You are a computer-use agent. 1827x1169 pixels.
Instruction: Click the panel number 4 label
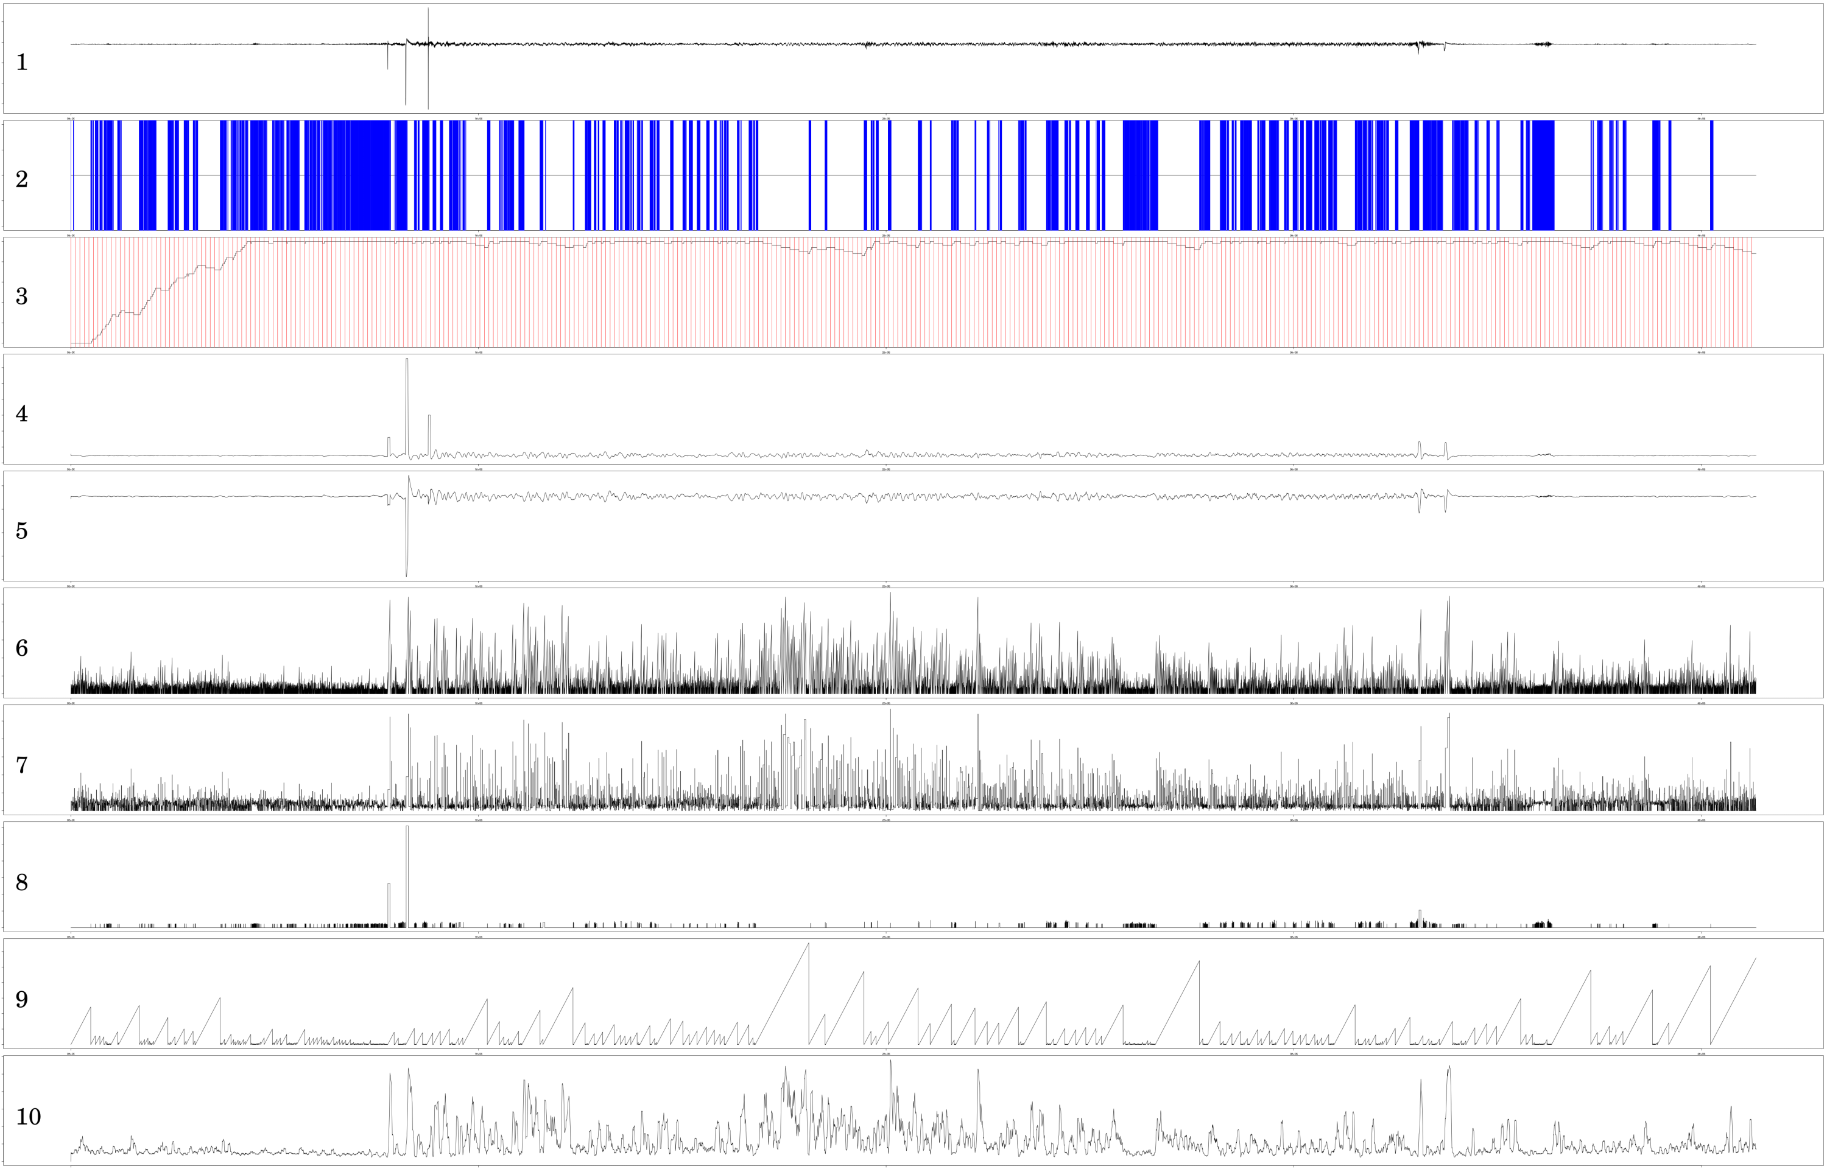(x=21, y=413)
